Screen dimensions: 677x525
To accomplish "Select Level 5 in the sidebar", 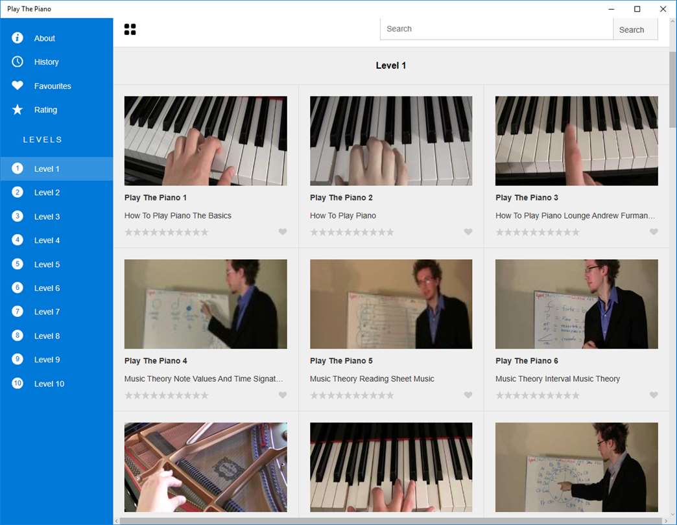I will 56,264.
